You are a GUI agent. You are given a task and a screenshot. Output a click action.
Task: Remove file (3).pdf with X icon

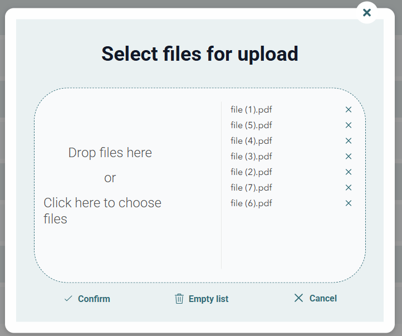(349, 157)
